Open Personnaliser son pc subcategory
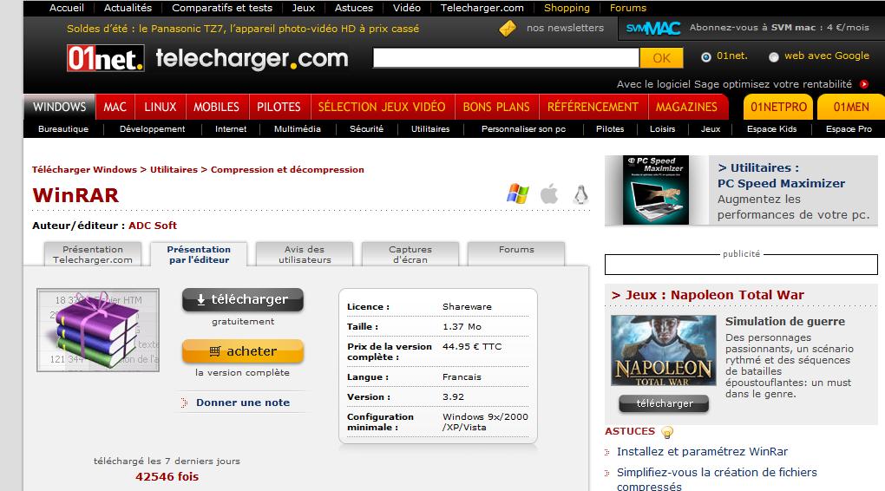 523,128
